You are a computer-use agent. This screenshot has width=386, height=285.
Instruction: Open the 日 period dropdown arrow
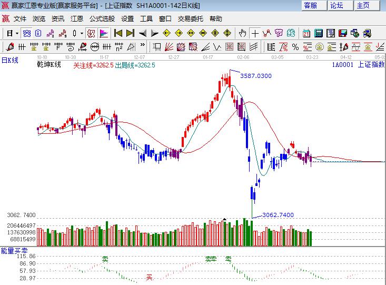point(17,33)
